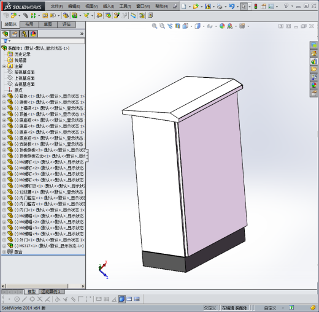Expand the 外门<1> component node
The height and width of the screenshot is (312, 319).
(x=4, y=240)
